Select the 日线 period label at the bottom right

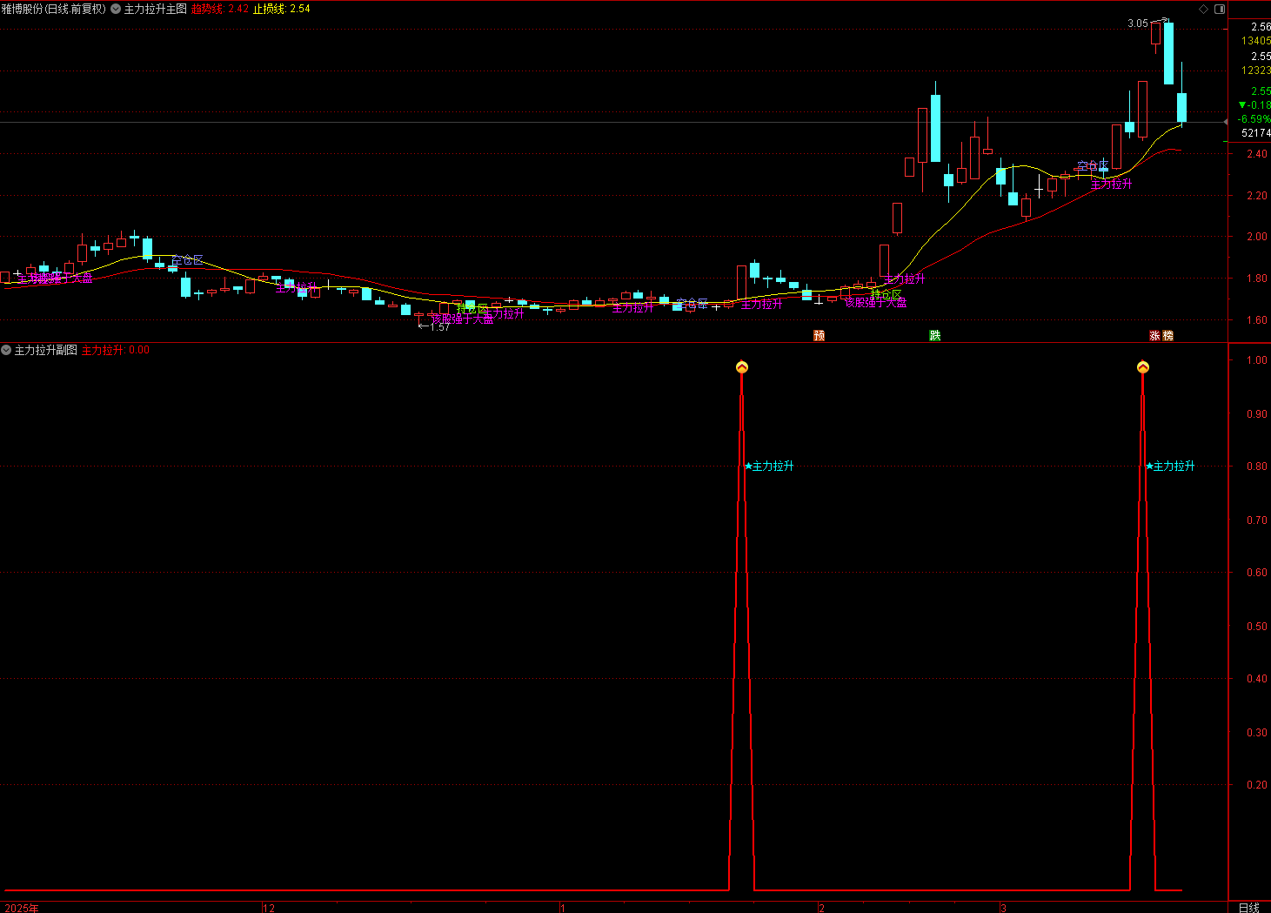[x=1249, y=907]
